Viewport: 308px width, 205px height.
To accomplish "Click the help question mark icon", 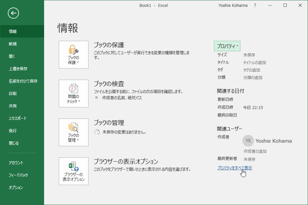I will click(255, 6).
